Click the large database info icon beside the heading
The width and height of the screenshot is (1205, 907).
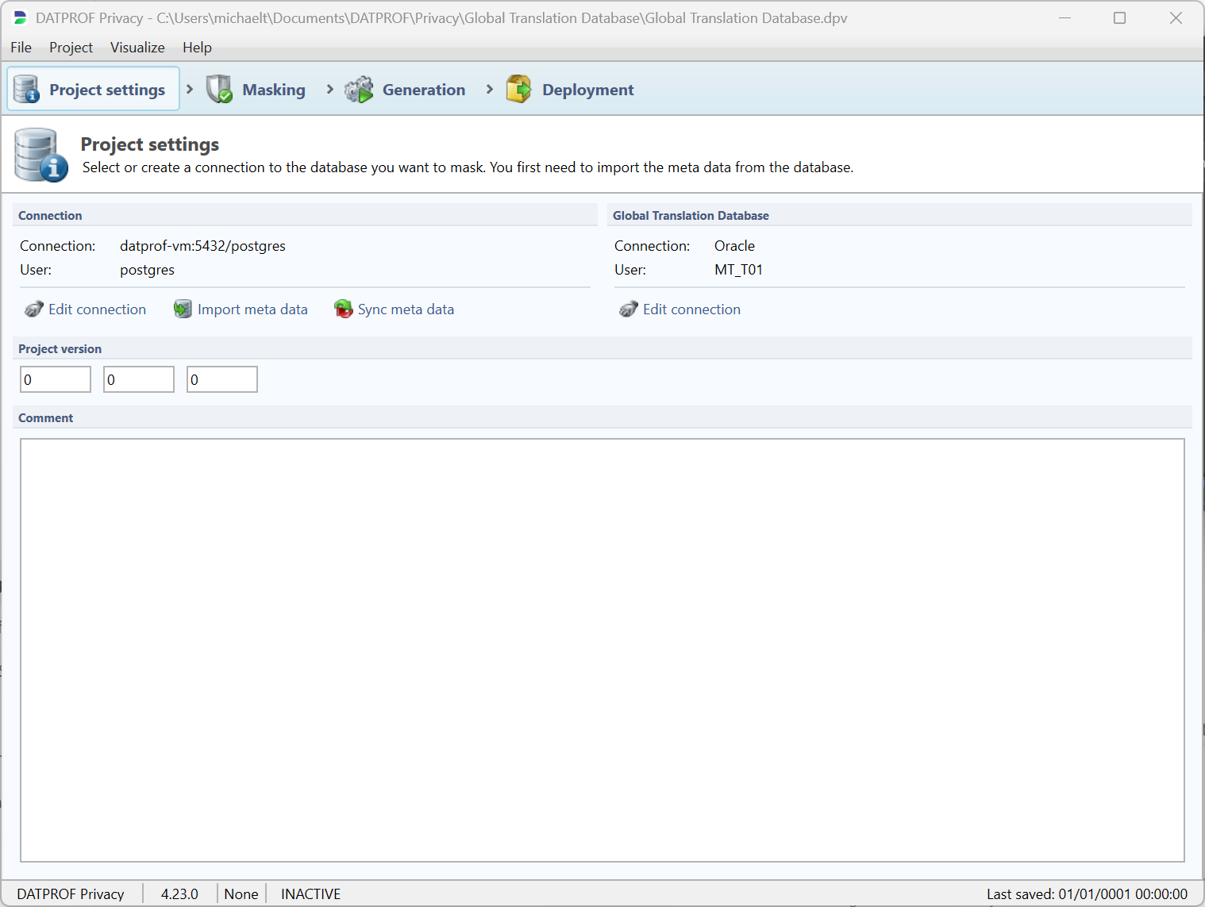[x=41, y=155]
